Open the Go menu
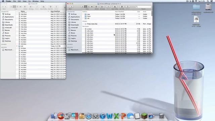The image size is (215, 121). 30,1
